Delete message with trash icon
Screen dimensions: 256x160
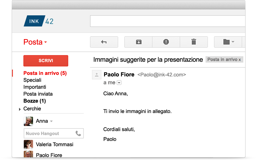point(194,42)
